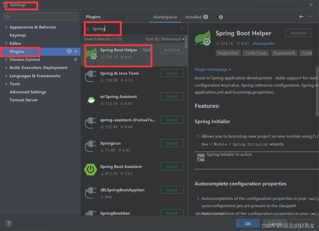Screen dimensions: 319x231
Task: Click the Springirun plug icon
Action: coord(91,146)
